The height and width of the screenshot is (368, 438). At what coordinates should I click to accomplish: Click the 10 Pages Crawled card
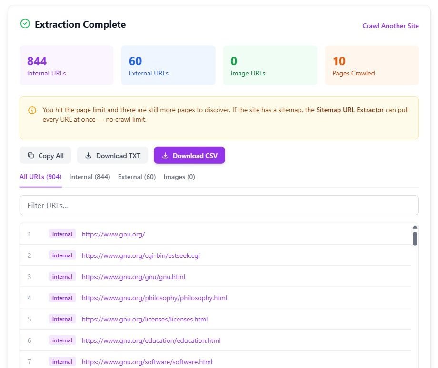(x=372, y=65)
